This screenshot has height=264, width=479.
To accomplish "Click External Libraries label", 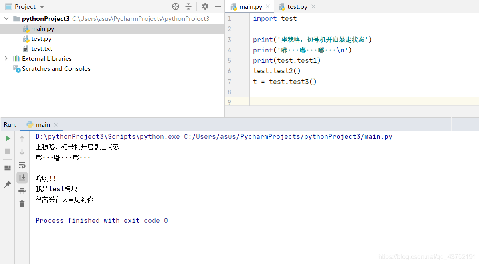I will (x=47, y=58).
